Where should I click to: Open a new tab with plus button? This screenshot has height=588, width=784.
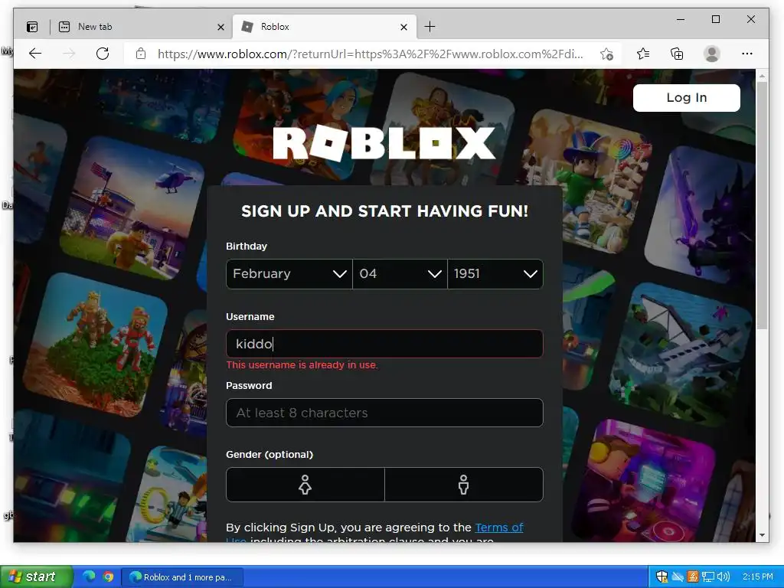[x=430, y=27]
